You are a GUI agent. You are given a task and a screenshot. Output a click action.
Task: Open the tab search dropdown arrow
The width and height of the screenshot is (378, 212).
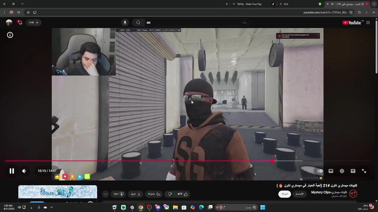click(x=374, y=4)
